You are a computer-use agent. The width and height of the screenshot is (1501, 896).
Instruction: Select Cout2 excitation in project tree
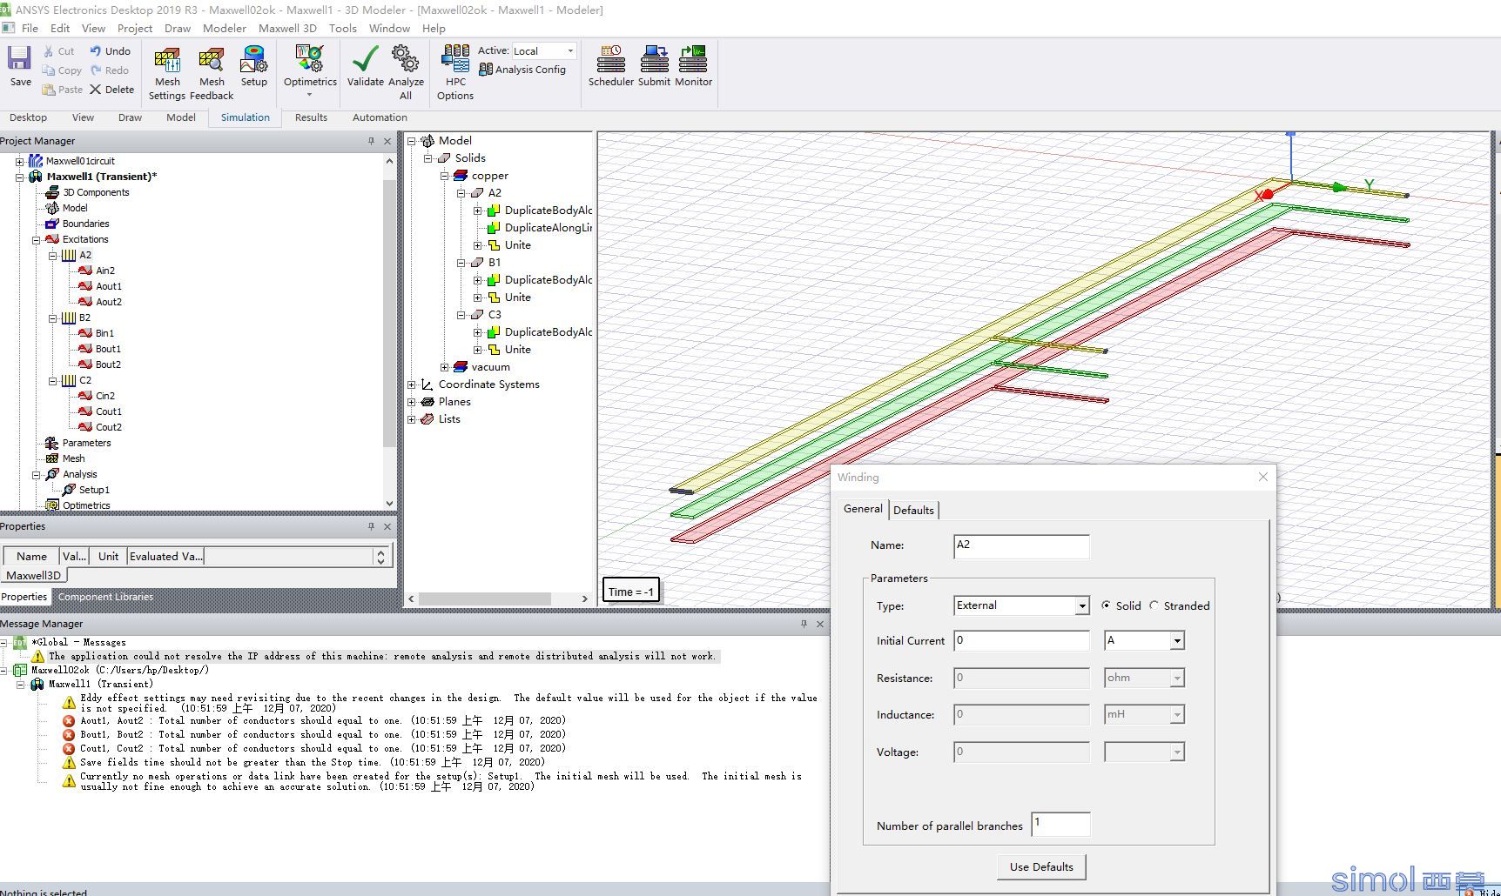pos(108,427)
